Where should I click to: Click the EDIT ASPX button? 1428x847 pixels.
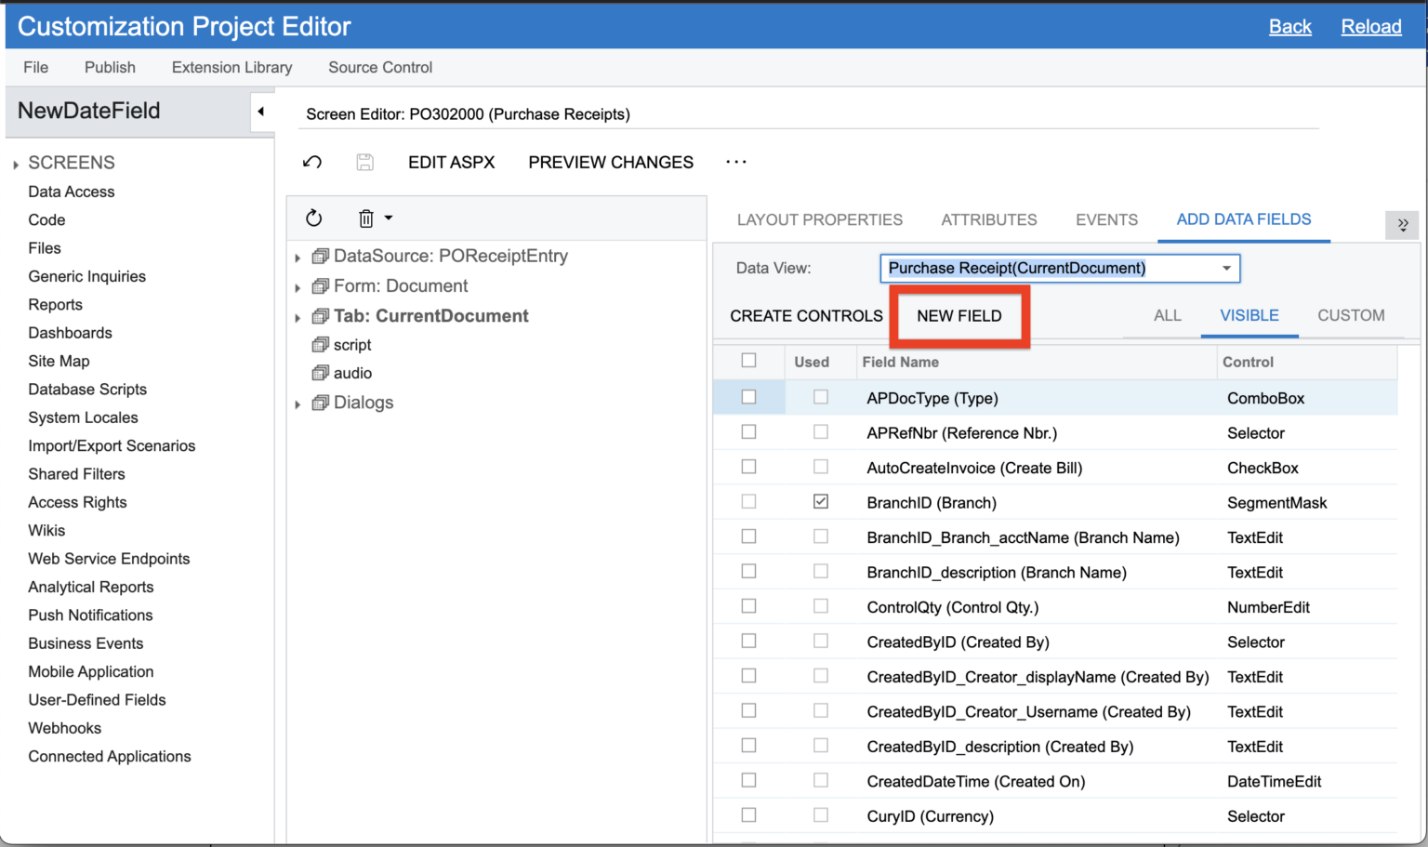click(x=452, y=162)
